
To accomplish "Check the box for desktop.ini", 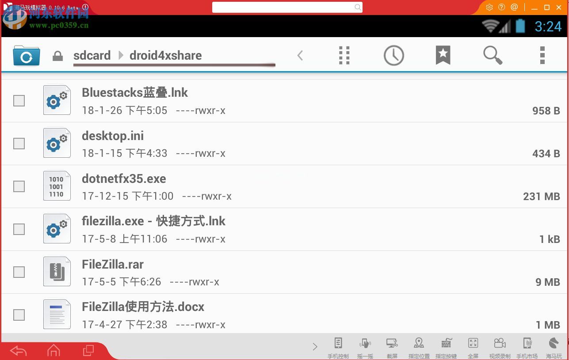I will click(19, 144).
